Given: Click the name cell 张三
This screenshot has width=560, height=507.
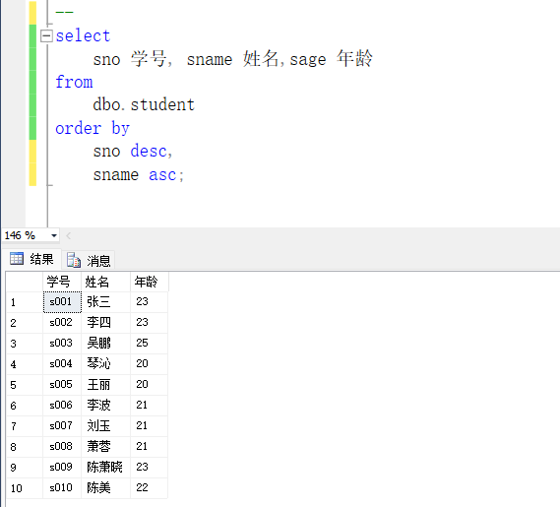Looking at the screenshot, I should click(105, 302).
